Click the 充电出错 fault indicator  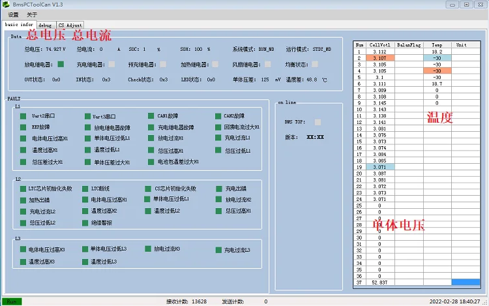218,189
